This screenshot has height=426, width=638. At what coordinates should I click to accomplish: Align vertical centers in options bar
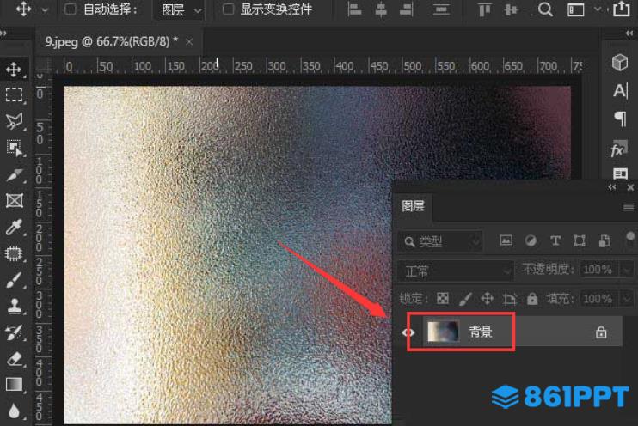[x=511, y=9]
